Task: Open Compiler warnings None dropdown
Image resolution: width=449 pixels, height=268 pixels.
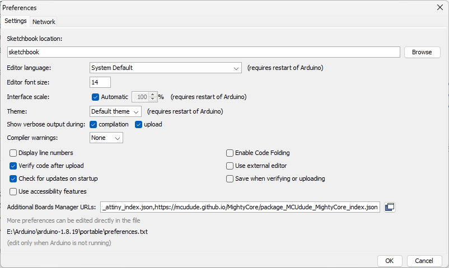Action: point(106,138)
